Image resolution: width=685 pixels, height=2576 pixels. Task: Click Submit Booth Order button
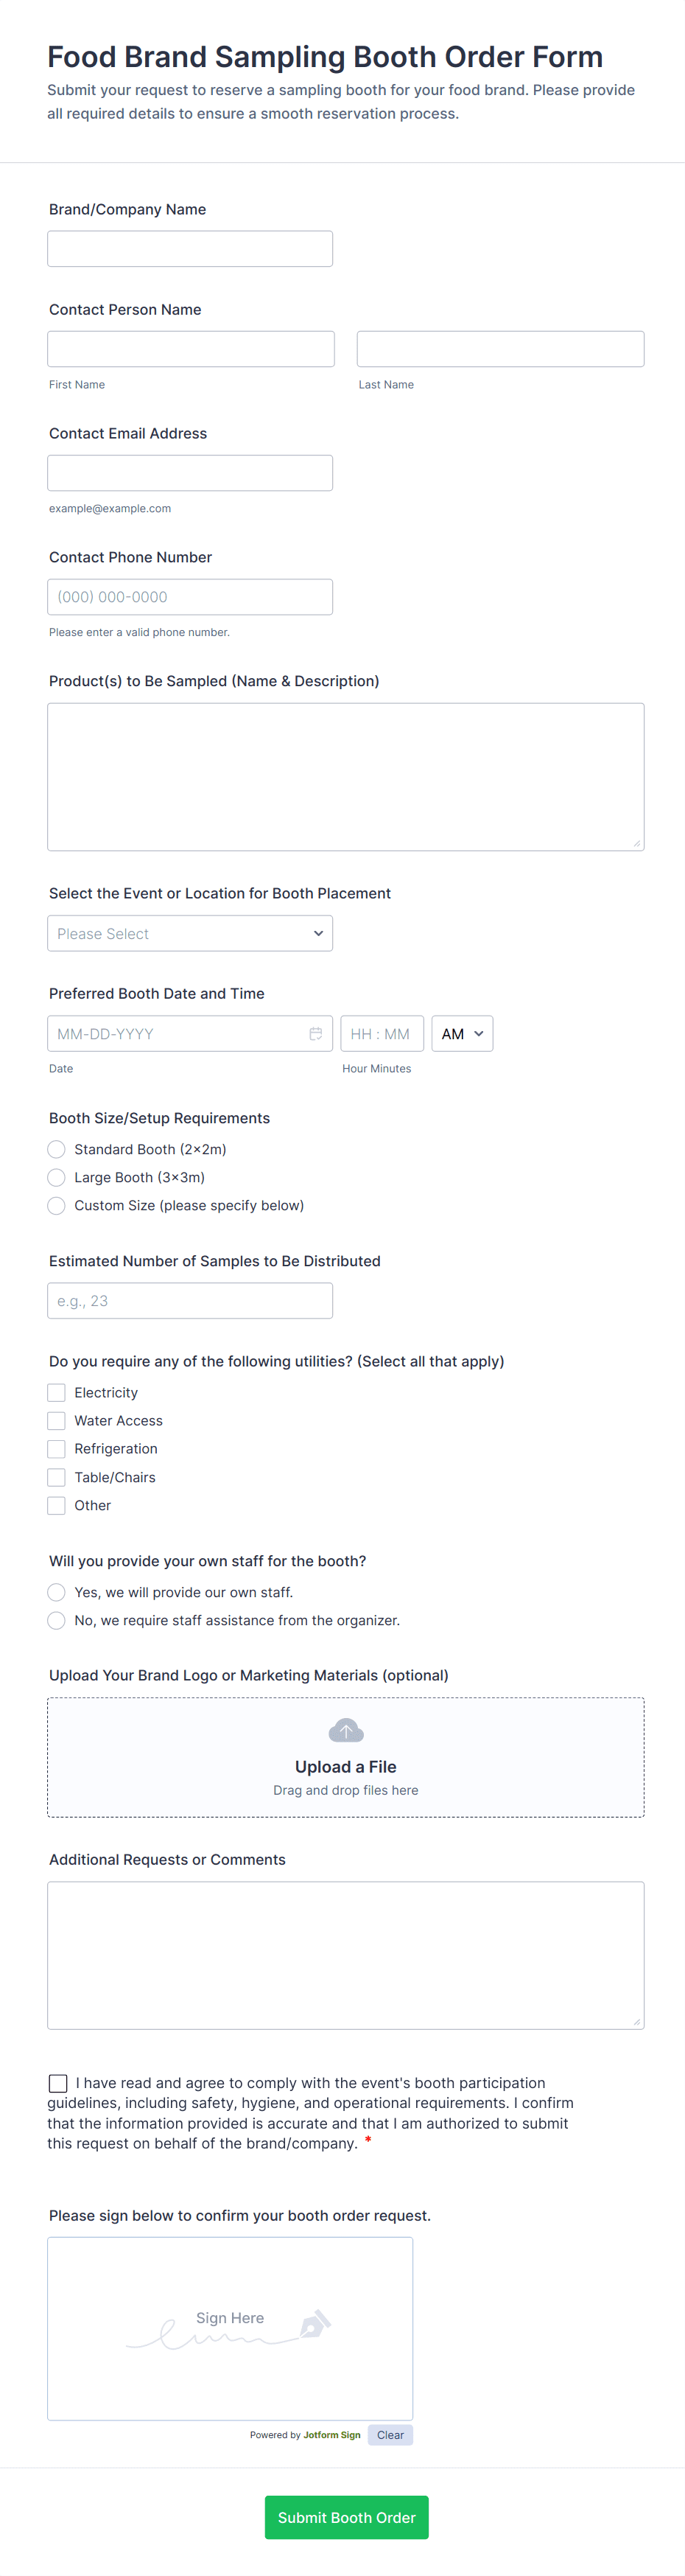point(346,2517)
